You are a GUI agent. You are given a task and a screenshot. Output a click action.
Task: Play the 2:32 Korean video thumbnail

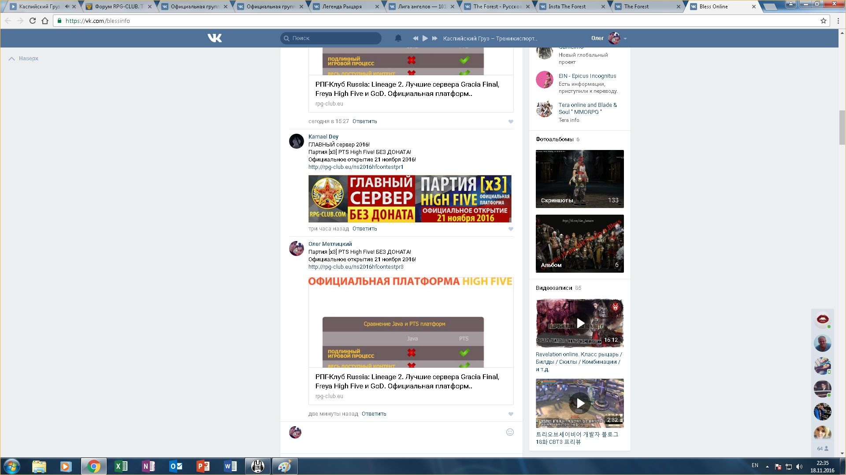pos(580,403)
